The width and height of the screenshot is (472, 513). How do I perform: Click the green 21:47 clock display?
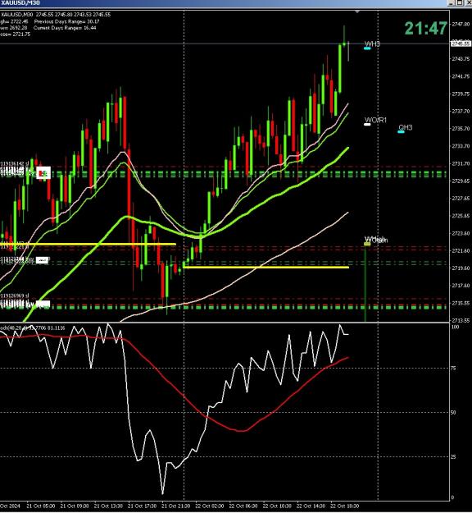[425, 28]
